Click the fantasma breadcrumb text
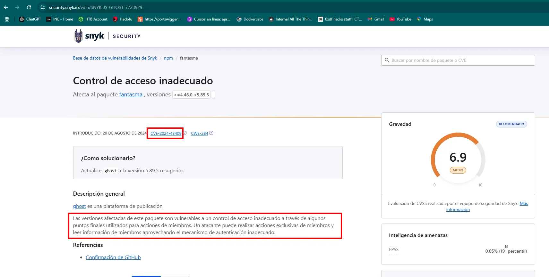549x277 pixels. tap(189, 58)
